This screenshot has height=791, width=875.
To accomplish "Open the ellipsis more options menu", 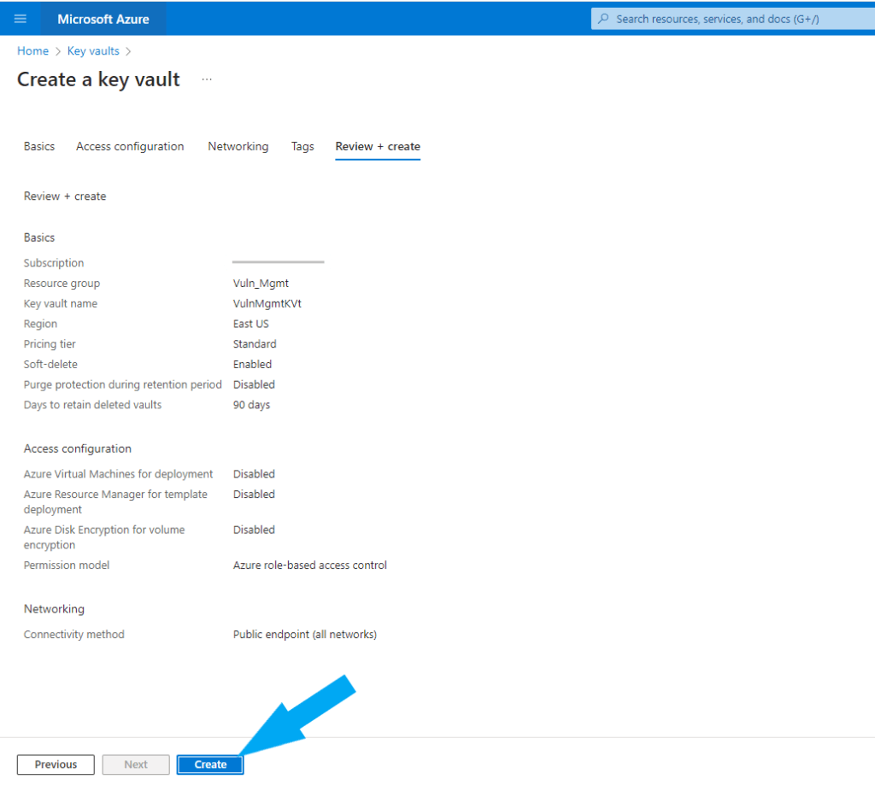I will 207,79.
